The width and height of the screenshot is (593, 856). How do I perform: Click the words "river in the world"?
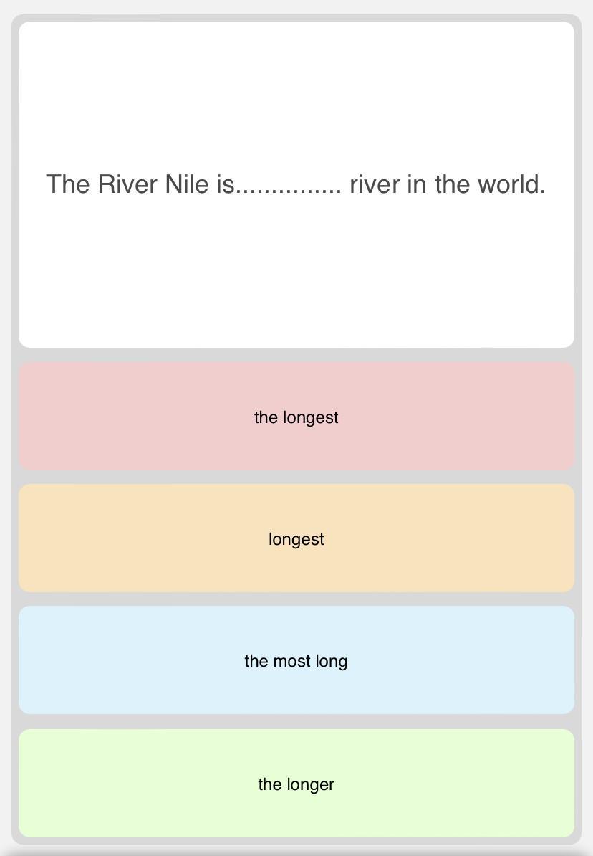point(447,184)
